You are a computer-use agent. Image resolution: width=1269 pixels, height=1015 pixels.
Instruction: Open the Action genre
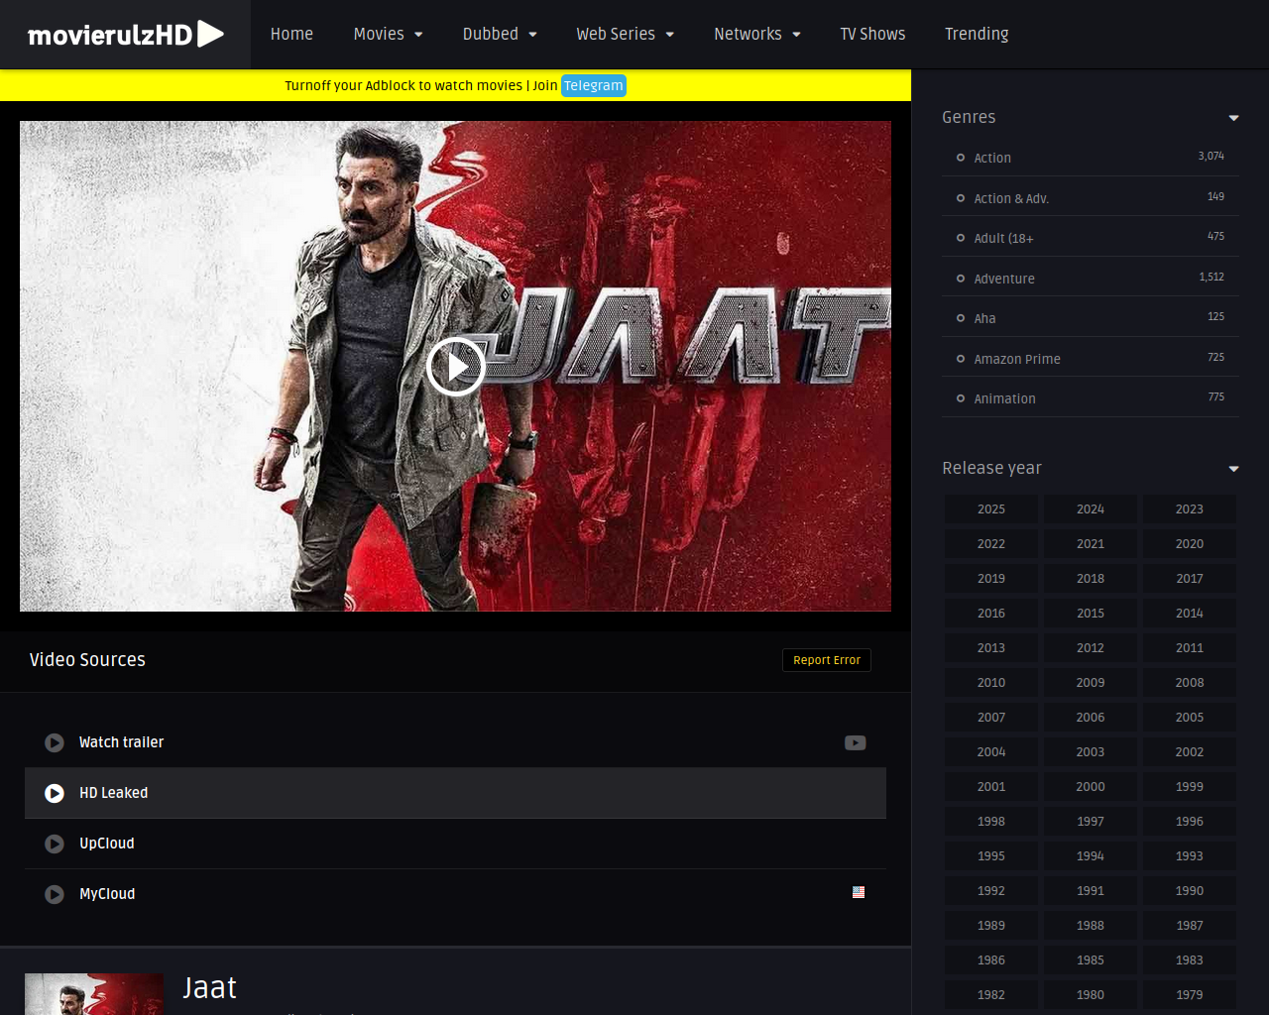pyautogui.click(x=991, y=158)
